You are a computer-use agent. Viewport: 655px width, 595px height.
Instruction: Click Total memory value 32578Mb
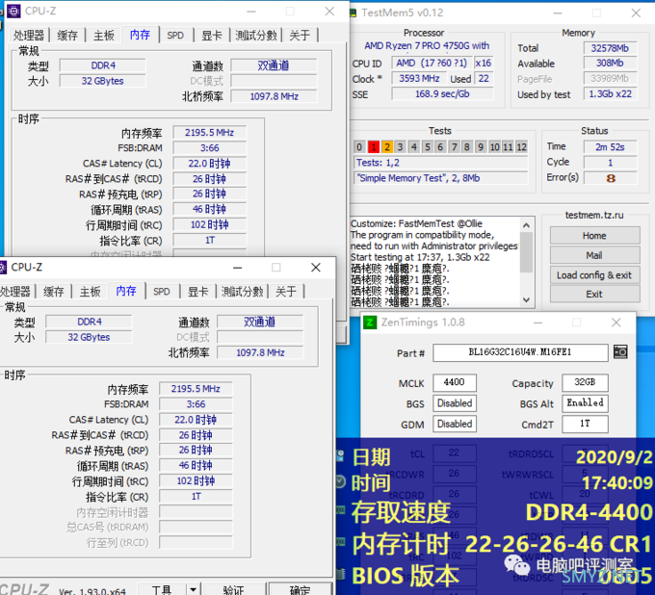pos(610,48)
